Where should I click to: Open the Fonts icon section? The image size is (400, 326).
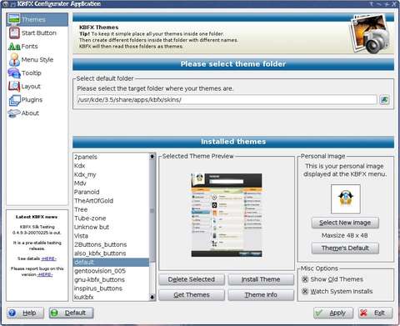pyautogui.click(x=14, y=46)
